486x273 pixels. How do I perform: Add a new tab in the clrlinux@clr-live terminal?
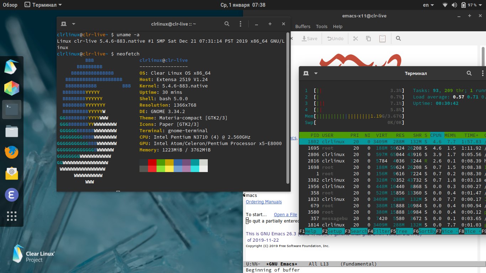64,24
